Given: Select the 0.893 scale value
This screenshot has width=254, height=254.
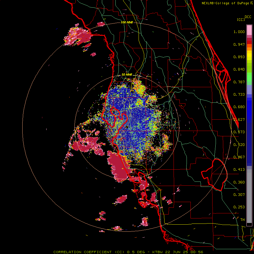Looking at the screenshot, I should (x=239, y=57).
